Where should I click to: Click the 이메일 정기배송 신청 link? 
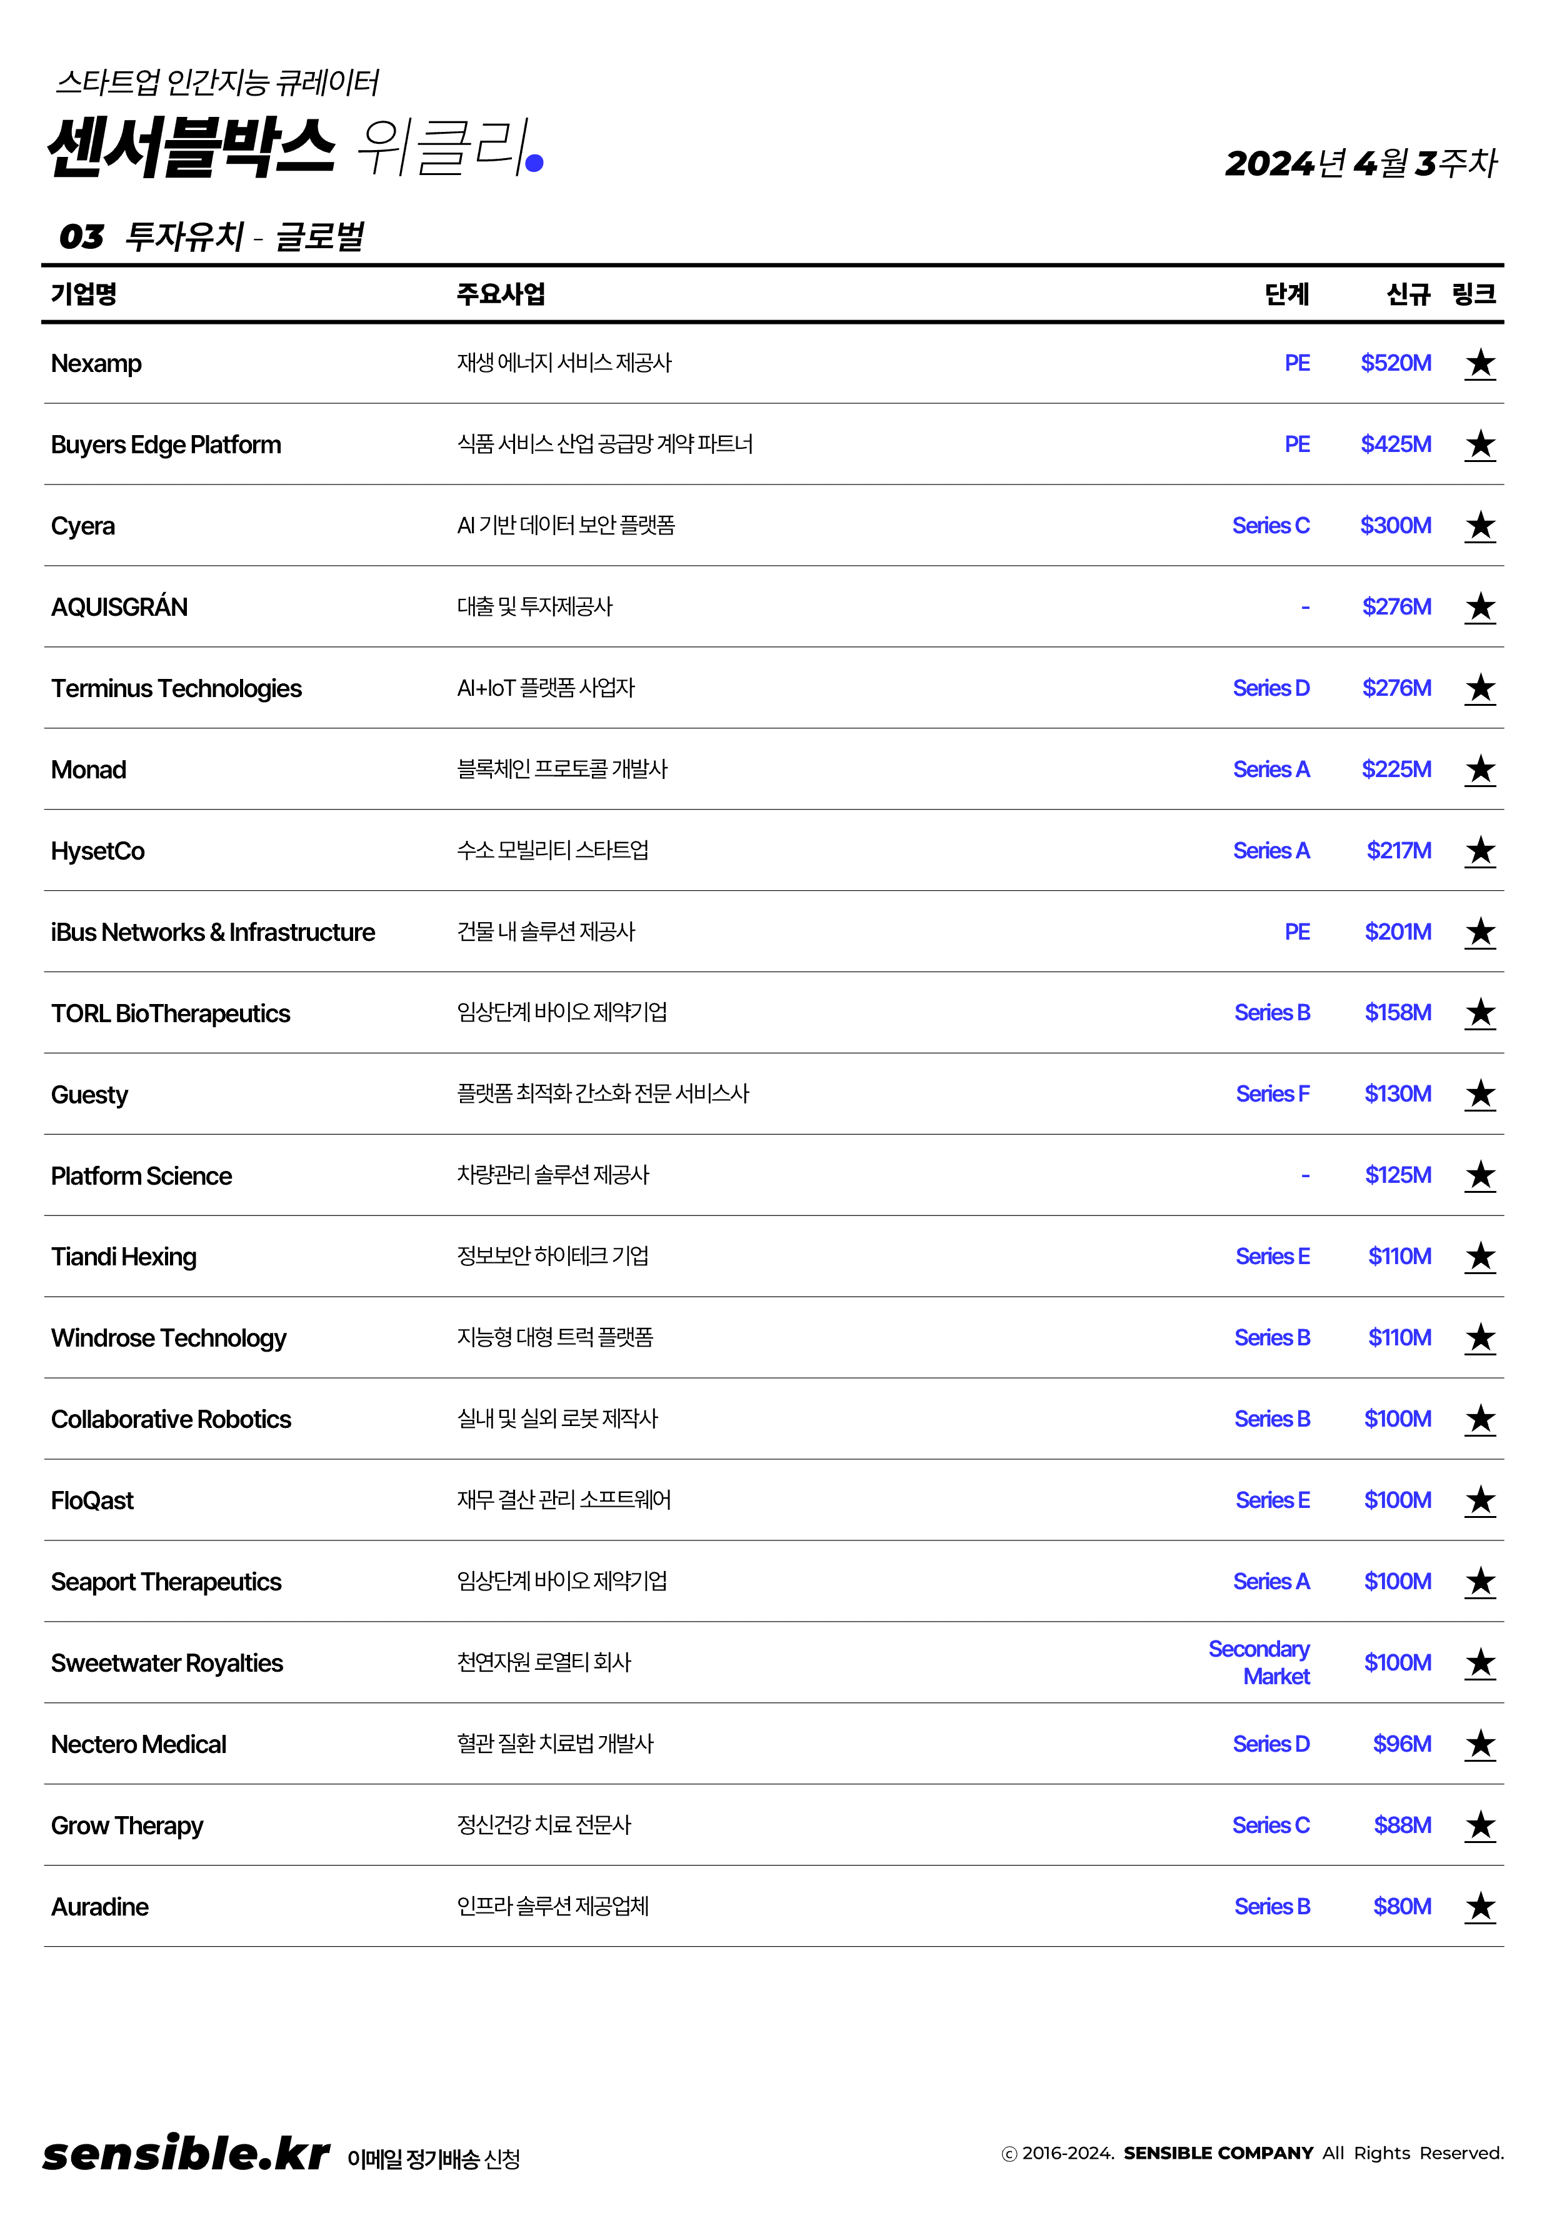pyautogui.click(x=433, y=2159)
